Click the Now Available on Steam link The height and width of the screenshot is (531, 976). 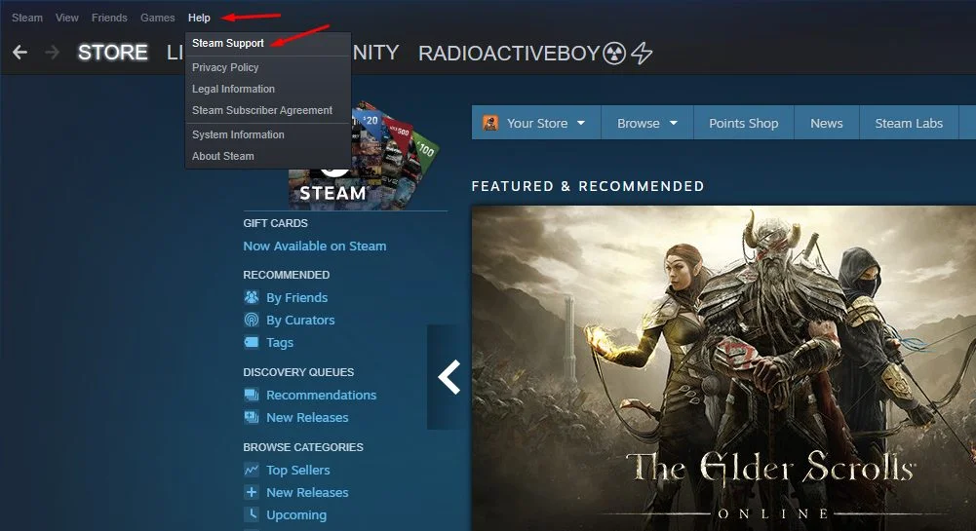pos(315,247)
